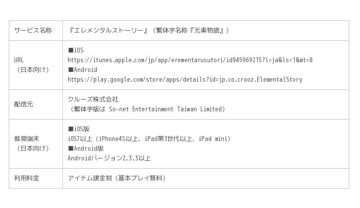Viewport: 360px width, 208px height.
Task: Click the クルーズ株式会社 company name
Action: 93,100
